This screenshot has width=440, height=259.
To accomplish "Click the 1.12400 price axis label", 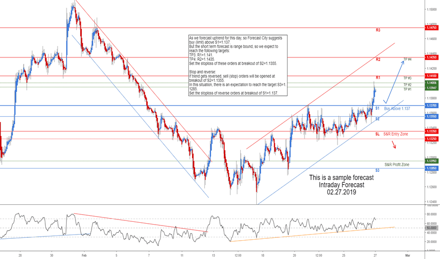I will [x=432, y=202].
